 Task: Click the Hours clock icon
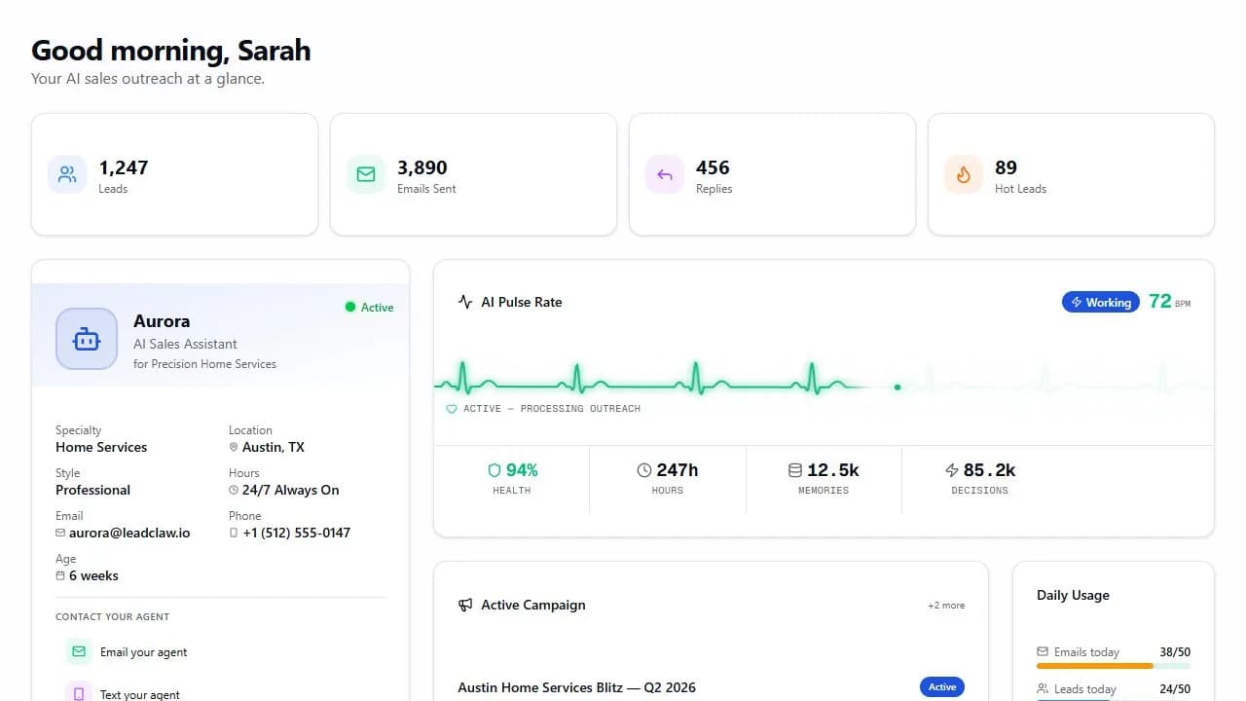pos(644,470)
